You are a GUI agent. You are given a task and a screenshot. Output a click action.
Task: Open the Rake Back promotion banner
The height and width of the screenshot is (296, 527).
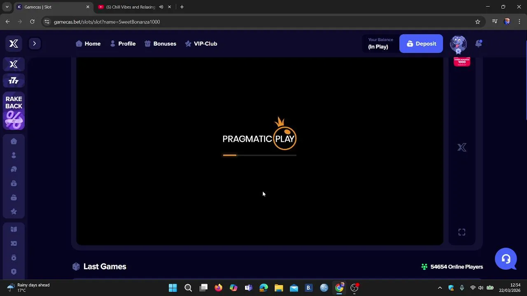(x=14, y=111)
